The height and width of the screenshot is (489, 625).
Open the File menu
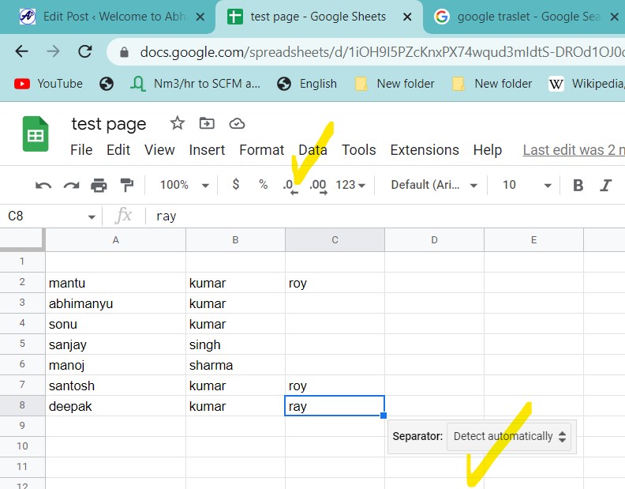(x=81, y=150)
